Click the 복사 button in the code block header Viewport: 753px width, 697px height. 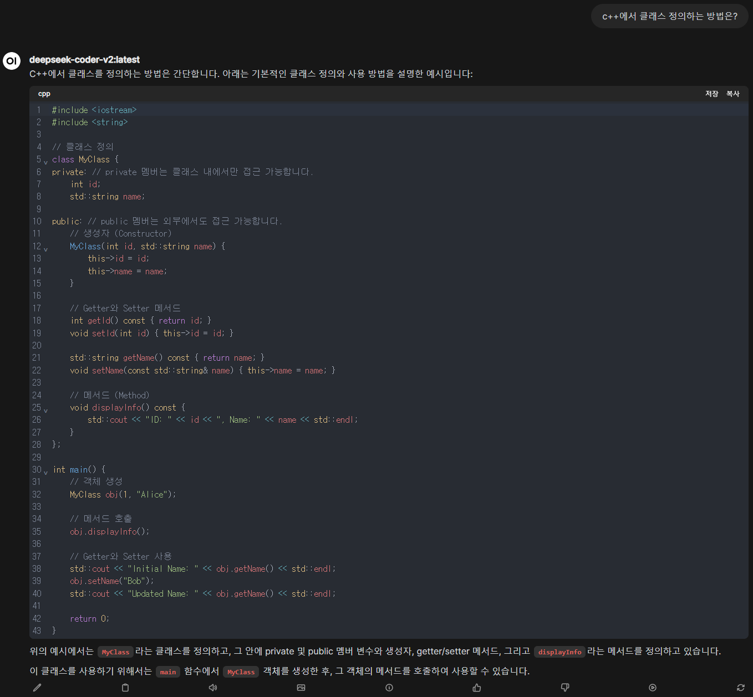point(733,94)
